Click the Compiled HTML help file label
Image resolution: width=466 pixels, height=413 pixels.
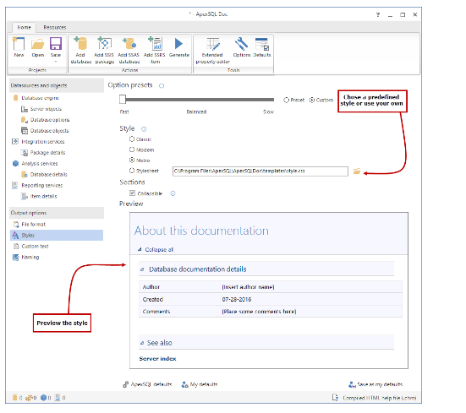(x=380, y=398)
